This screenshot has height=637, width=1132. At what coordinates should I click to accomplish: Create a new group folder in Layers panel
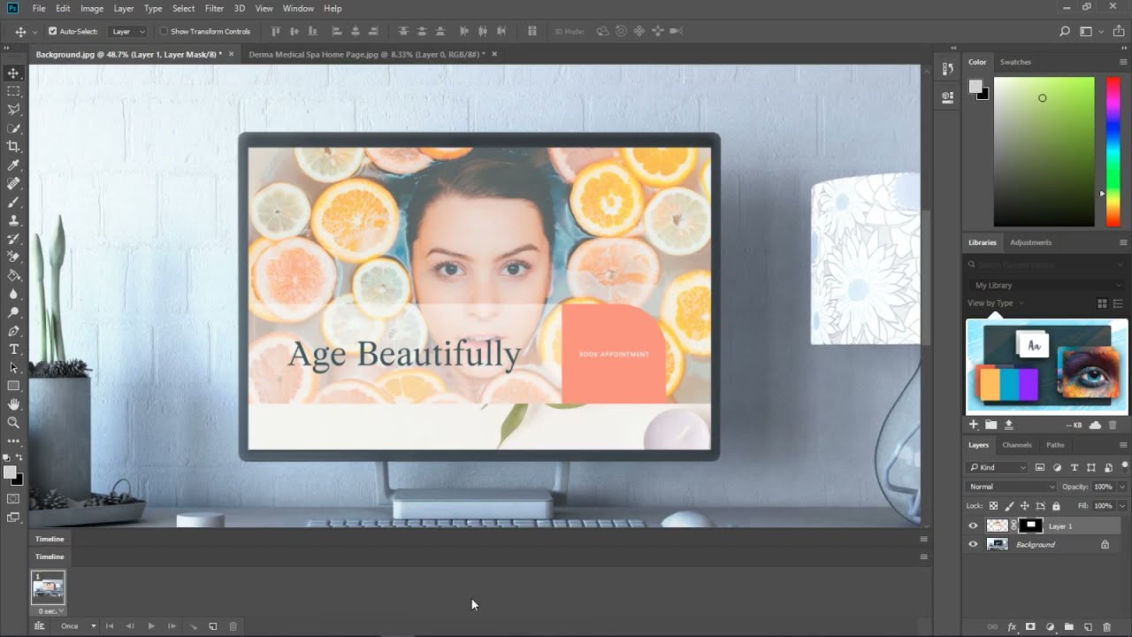(x=1068, y=626)
